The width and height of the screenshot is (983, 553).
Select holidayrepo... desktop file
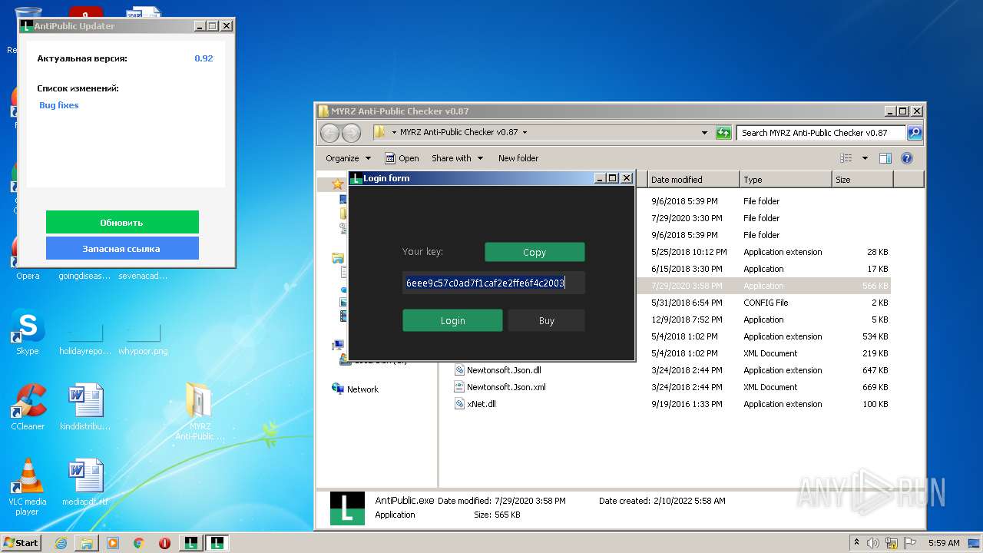tap(84, 338)
